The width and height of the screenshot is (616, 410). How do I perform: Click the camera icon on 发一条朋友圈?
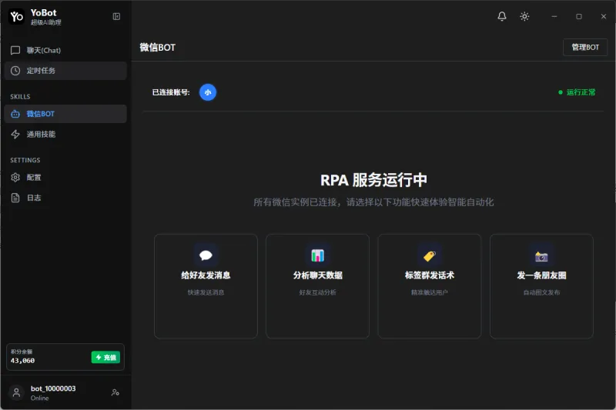[x=541, y=256]
